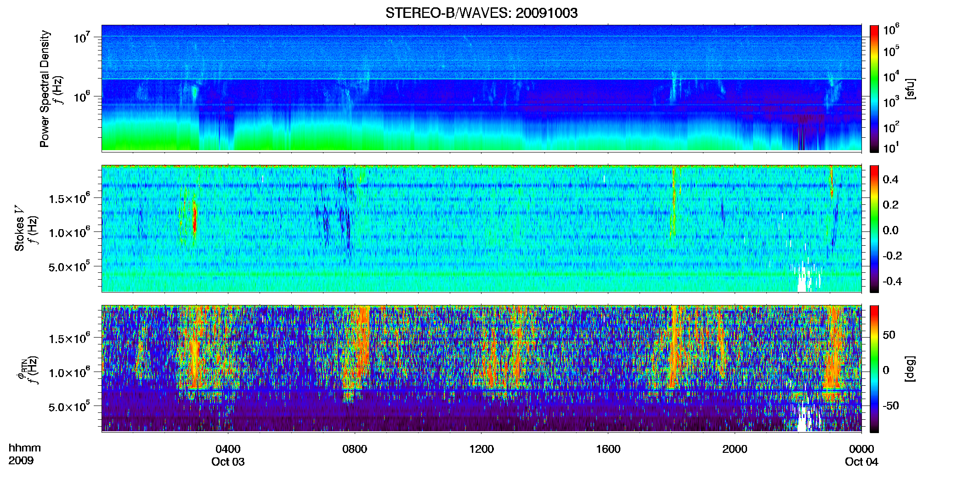
Task: Click the 10^4 value on sfu colorbar
Action: [x=892, y=76]
